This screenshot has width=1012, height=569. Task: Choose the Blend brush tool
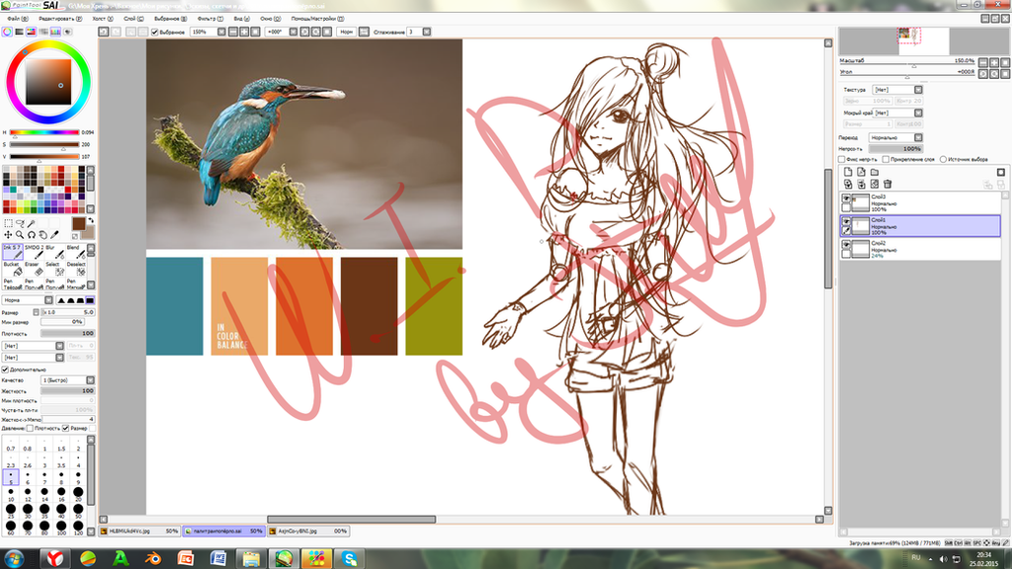point(76,252)
